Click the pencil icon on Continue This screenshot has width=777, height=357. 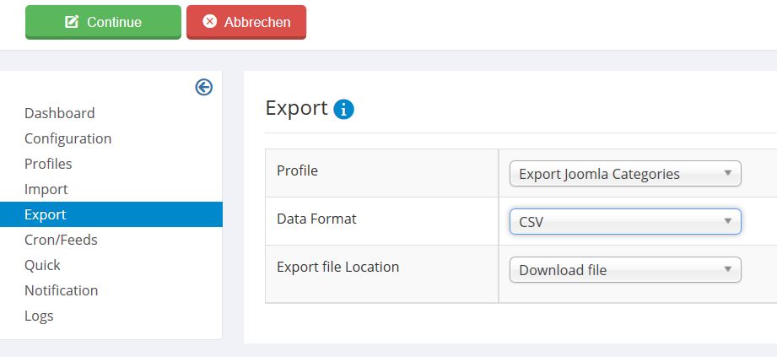(x=72, y=22)
